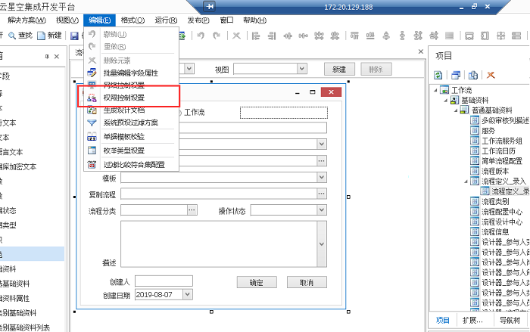Viewport: 530px width, 332px height.
Task: Click the align left edges toolbar icon
Action: tap(256, 35)
